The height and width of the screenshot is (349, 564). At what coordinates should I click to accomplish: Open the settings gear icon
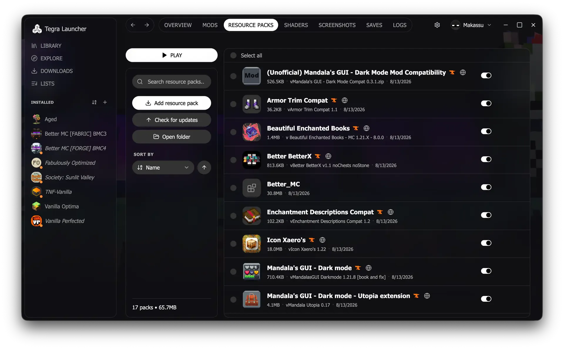tap(437, 25)
